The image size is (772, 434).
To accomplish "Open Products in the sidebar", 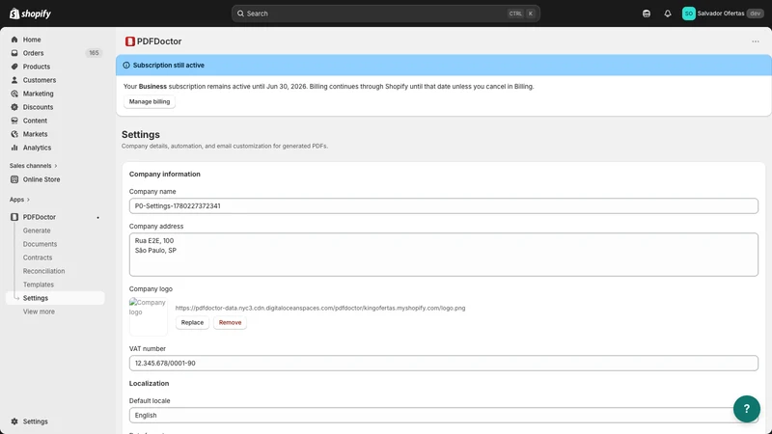I will pos(36,67).
